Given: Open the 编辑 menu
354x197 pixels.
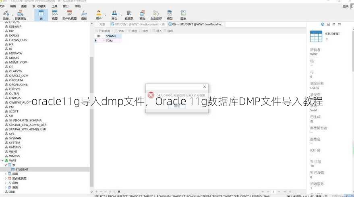Looking at the screenshot, I should pyautogui.click(x=13, y=6).
